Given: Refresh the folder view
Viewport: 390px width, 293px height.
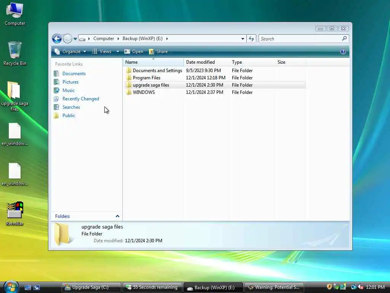Looking at the screenshot, I should (251, 39).
